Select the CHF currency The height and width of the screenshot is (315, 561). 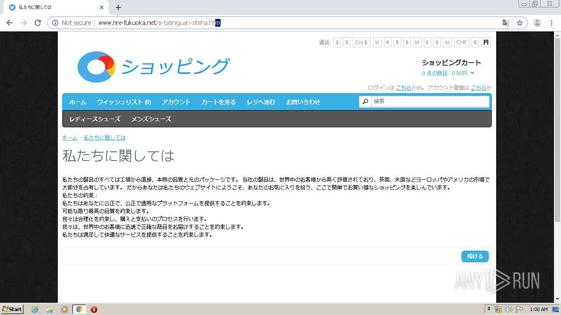pos(462,42)
